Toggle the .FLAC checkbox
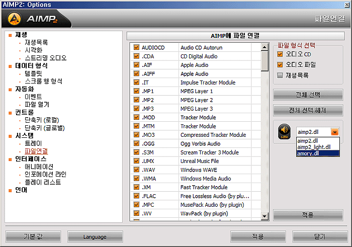The image size is (352, 247). coord(136,196)
